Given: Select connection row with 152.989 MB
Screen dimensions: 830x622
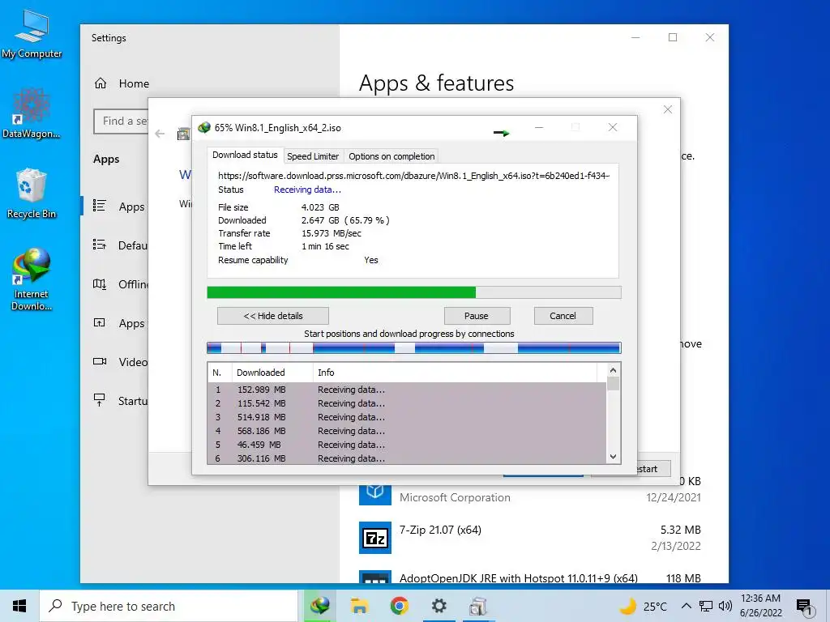Looking at the screenshot, I should click(x=407, y=390).
